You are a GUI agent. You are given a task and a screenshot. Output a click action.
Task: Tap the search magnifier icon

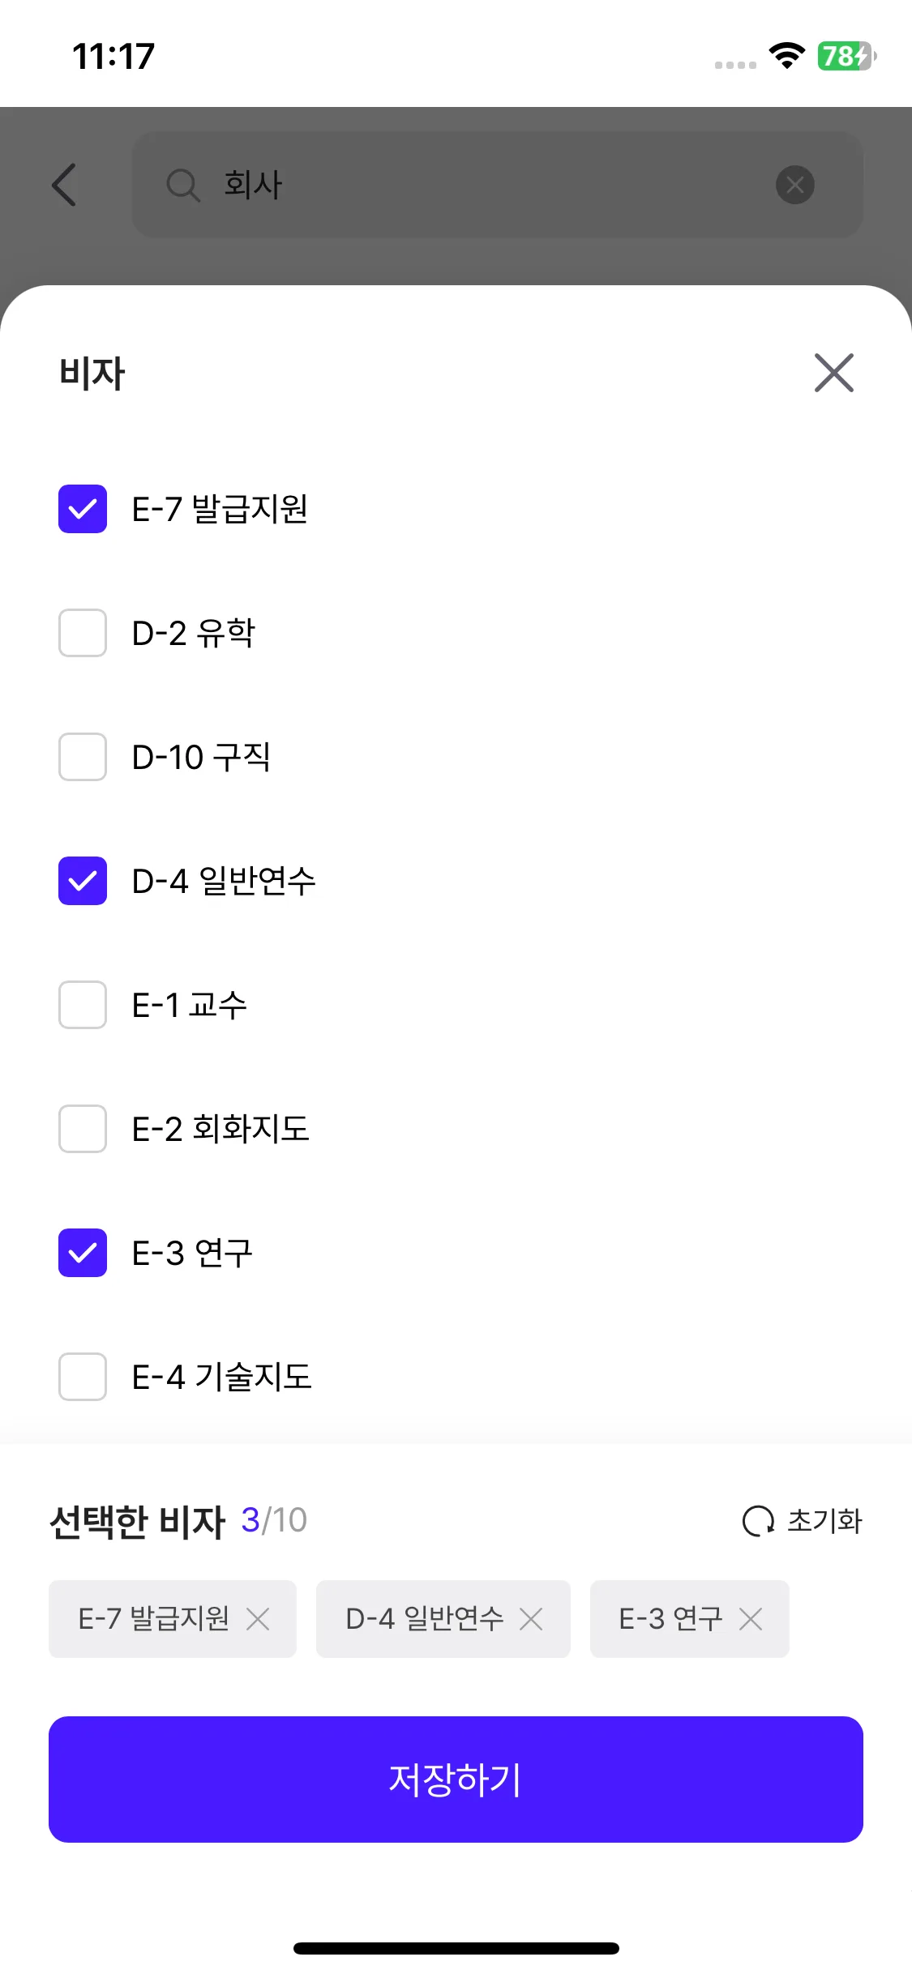click(182, 185)
